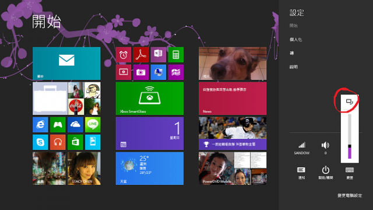Click the brightness slider track
Screen dimensions: 373x210
pyautogui.click(x=350, y=136)
